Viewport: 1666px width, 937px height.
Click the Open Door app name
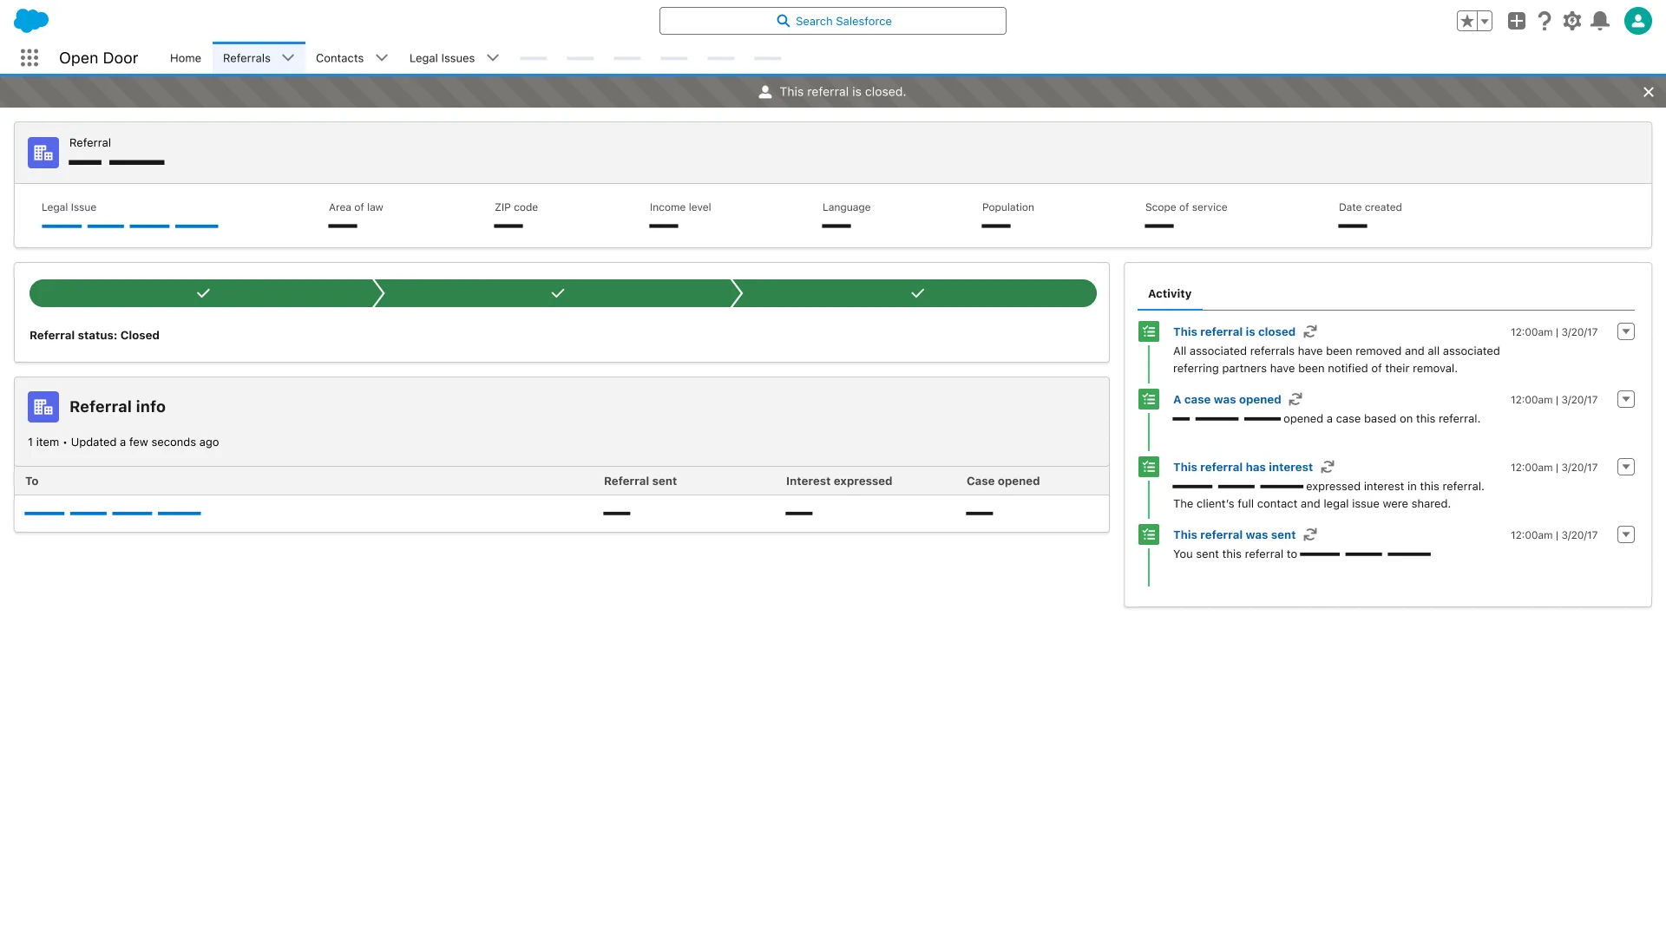coord(98,58)
